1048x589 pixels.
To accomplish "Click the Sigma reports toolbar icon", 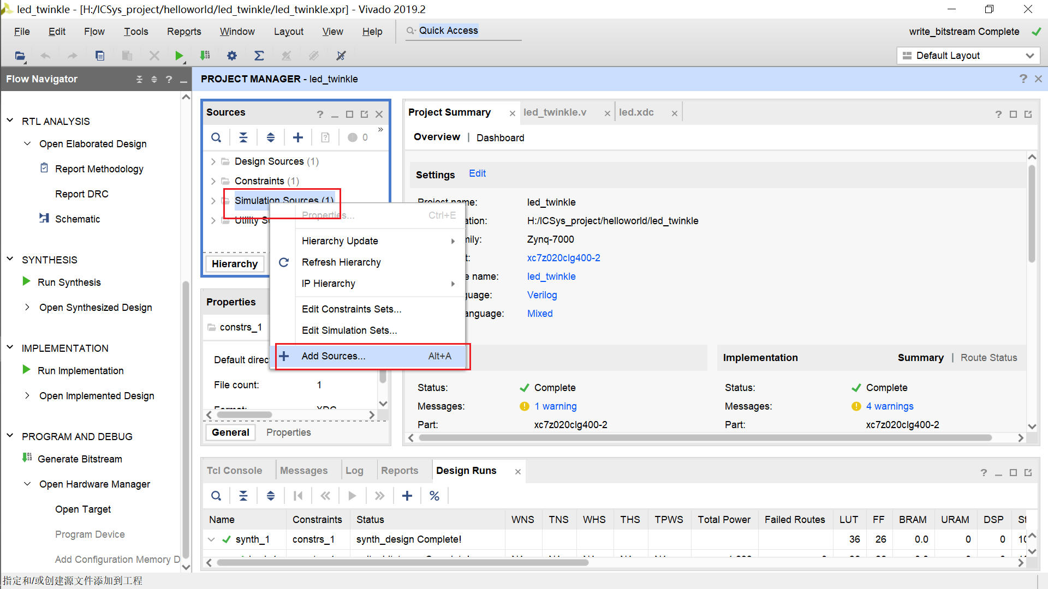I will [259, 56].
